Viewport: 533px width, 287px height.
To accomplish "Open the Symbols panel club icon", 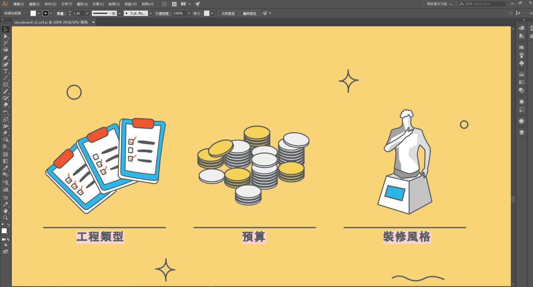I will (522, 63).
